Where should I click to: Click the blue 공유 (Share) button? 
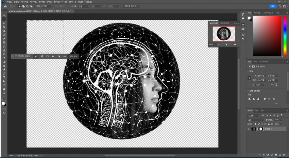pyautogui.click(x=272, y=6)
